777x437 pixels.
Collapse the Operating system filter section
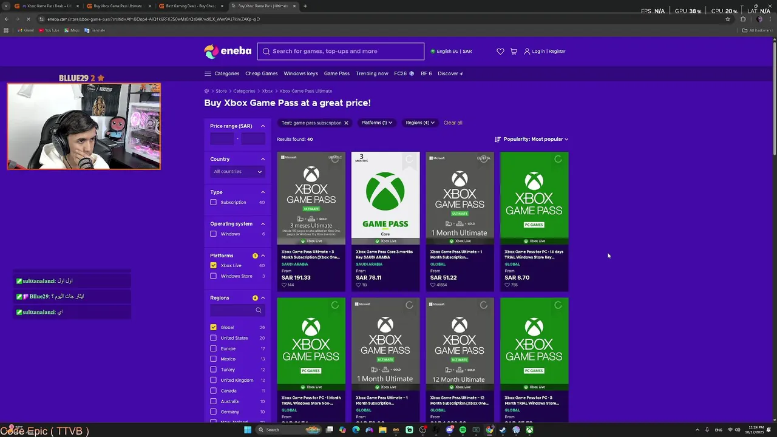click(263, 224)
